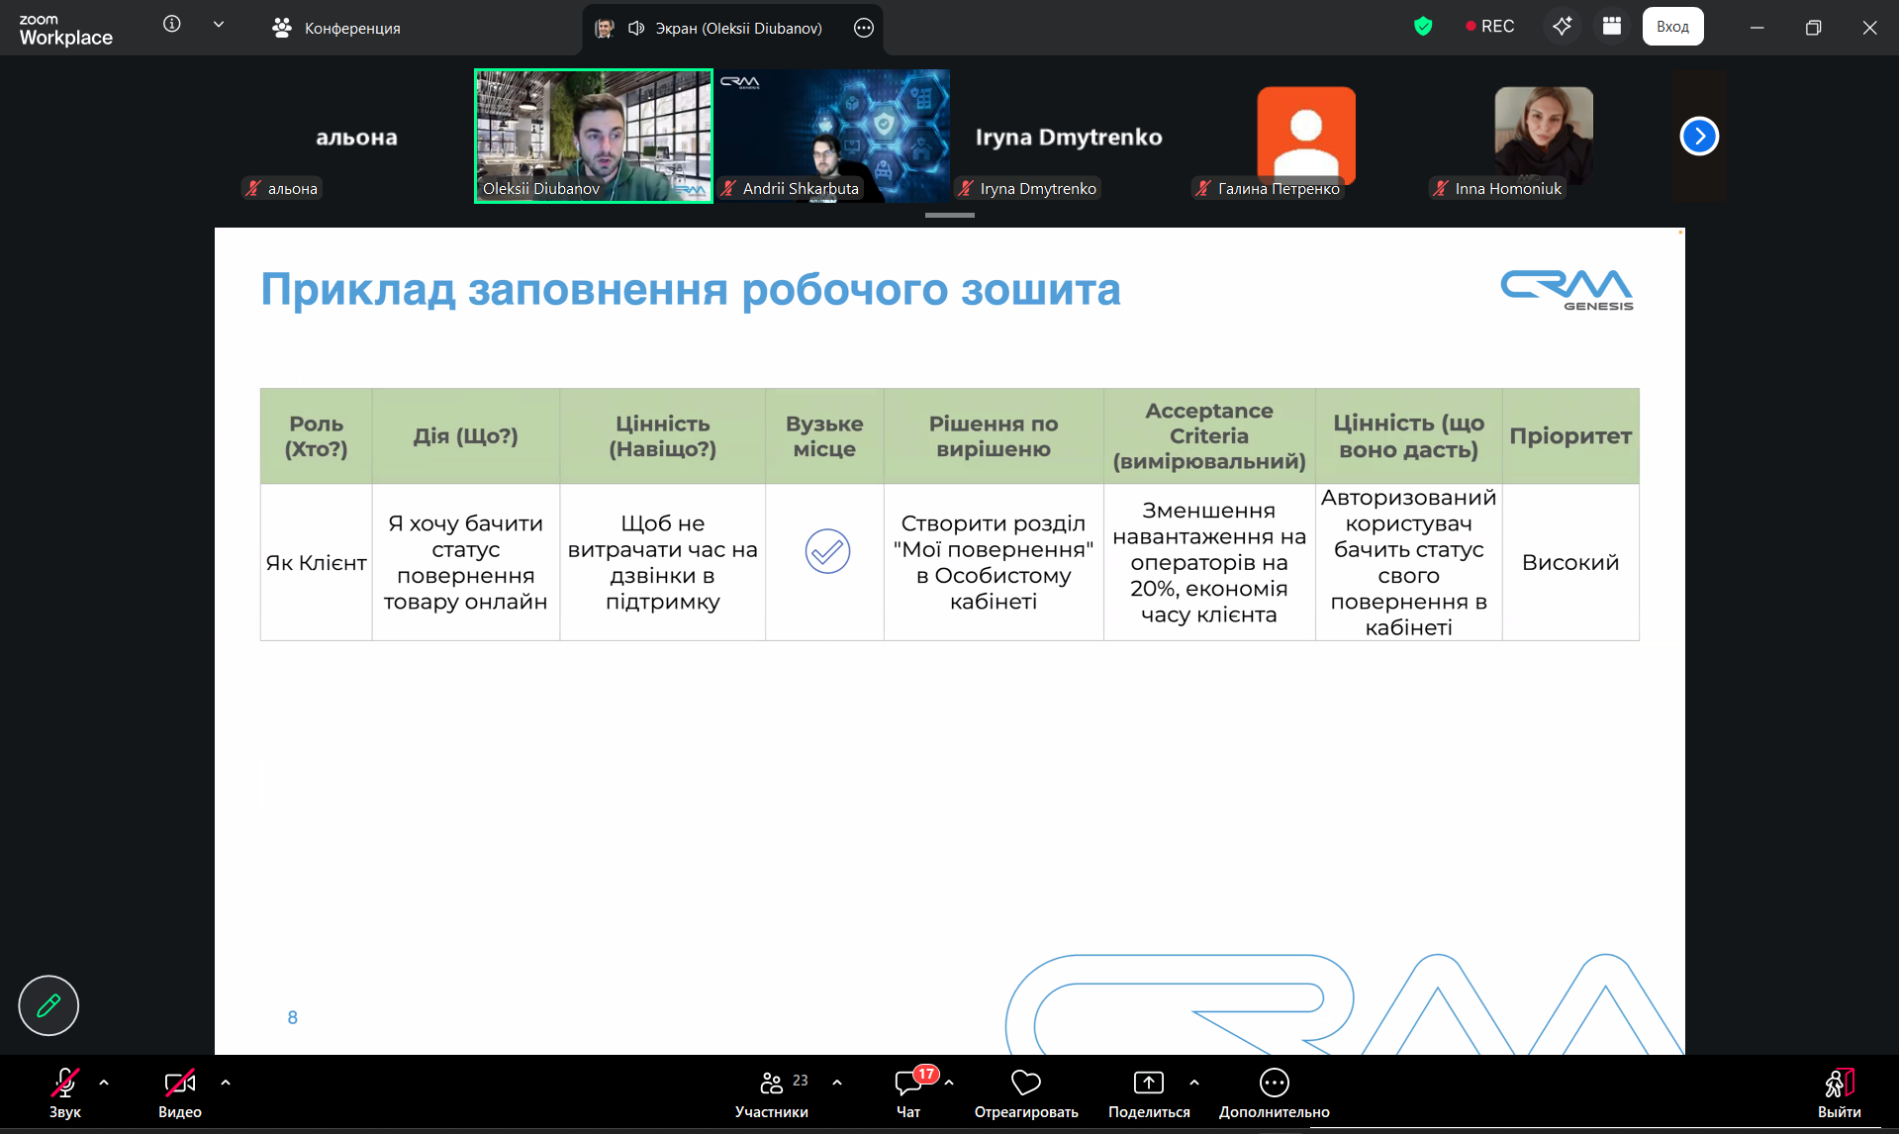The image size is (1899, 1134).
Task: Open the Чат panel
Action: [908, 1092]
